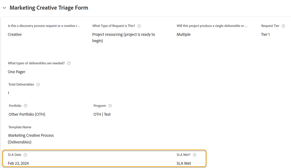Open help for 'What Type of Request is This?'
291x168 pixels.
point(139,26)
